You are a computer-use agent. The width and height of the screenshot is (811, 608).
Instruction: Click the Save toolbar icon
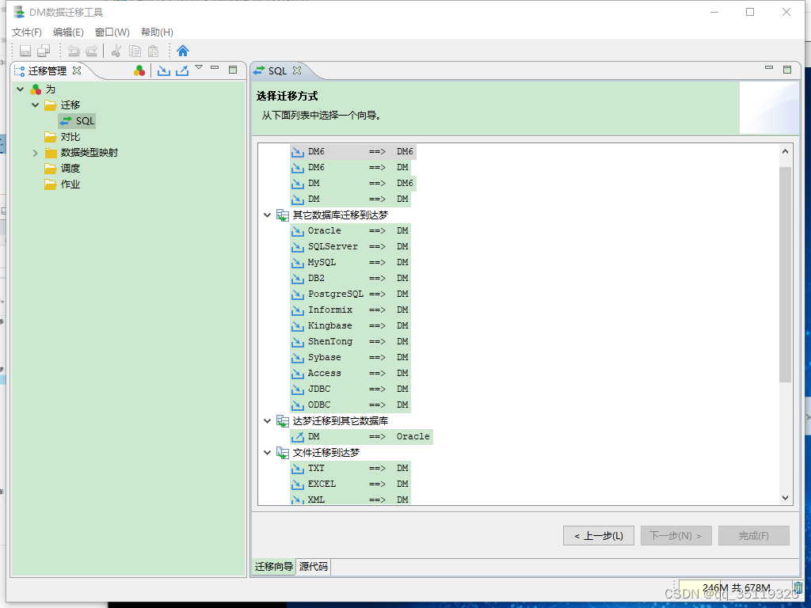(x=25, y=51)
